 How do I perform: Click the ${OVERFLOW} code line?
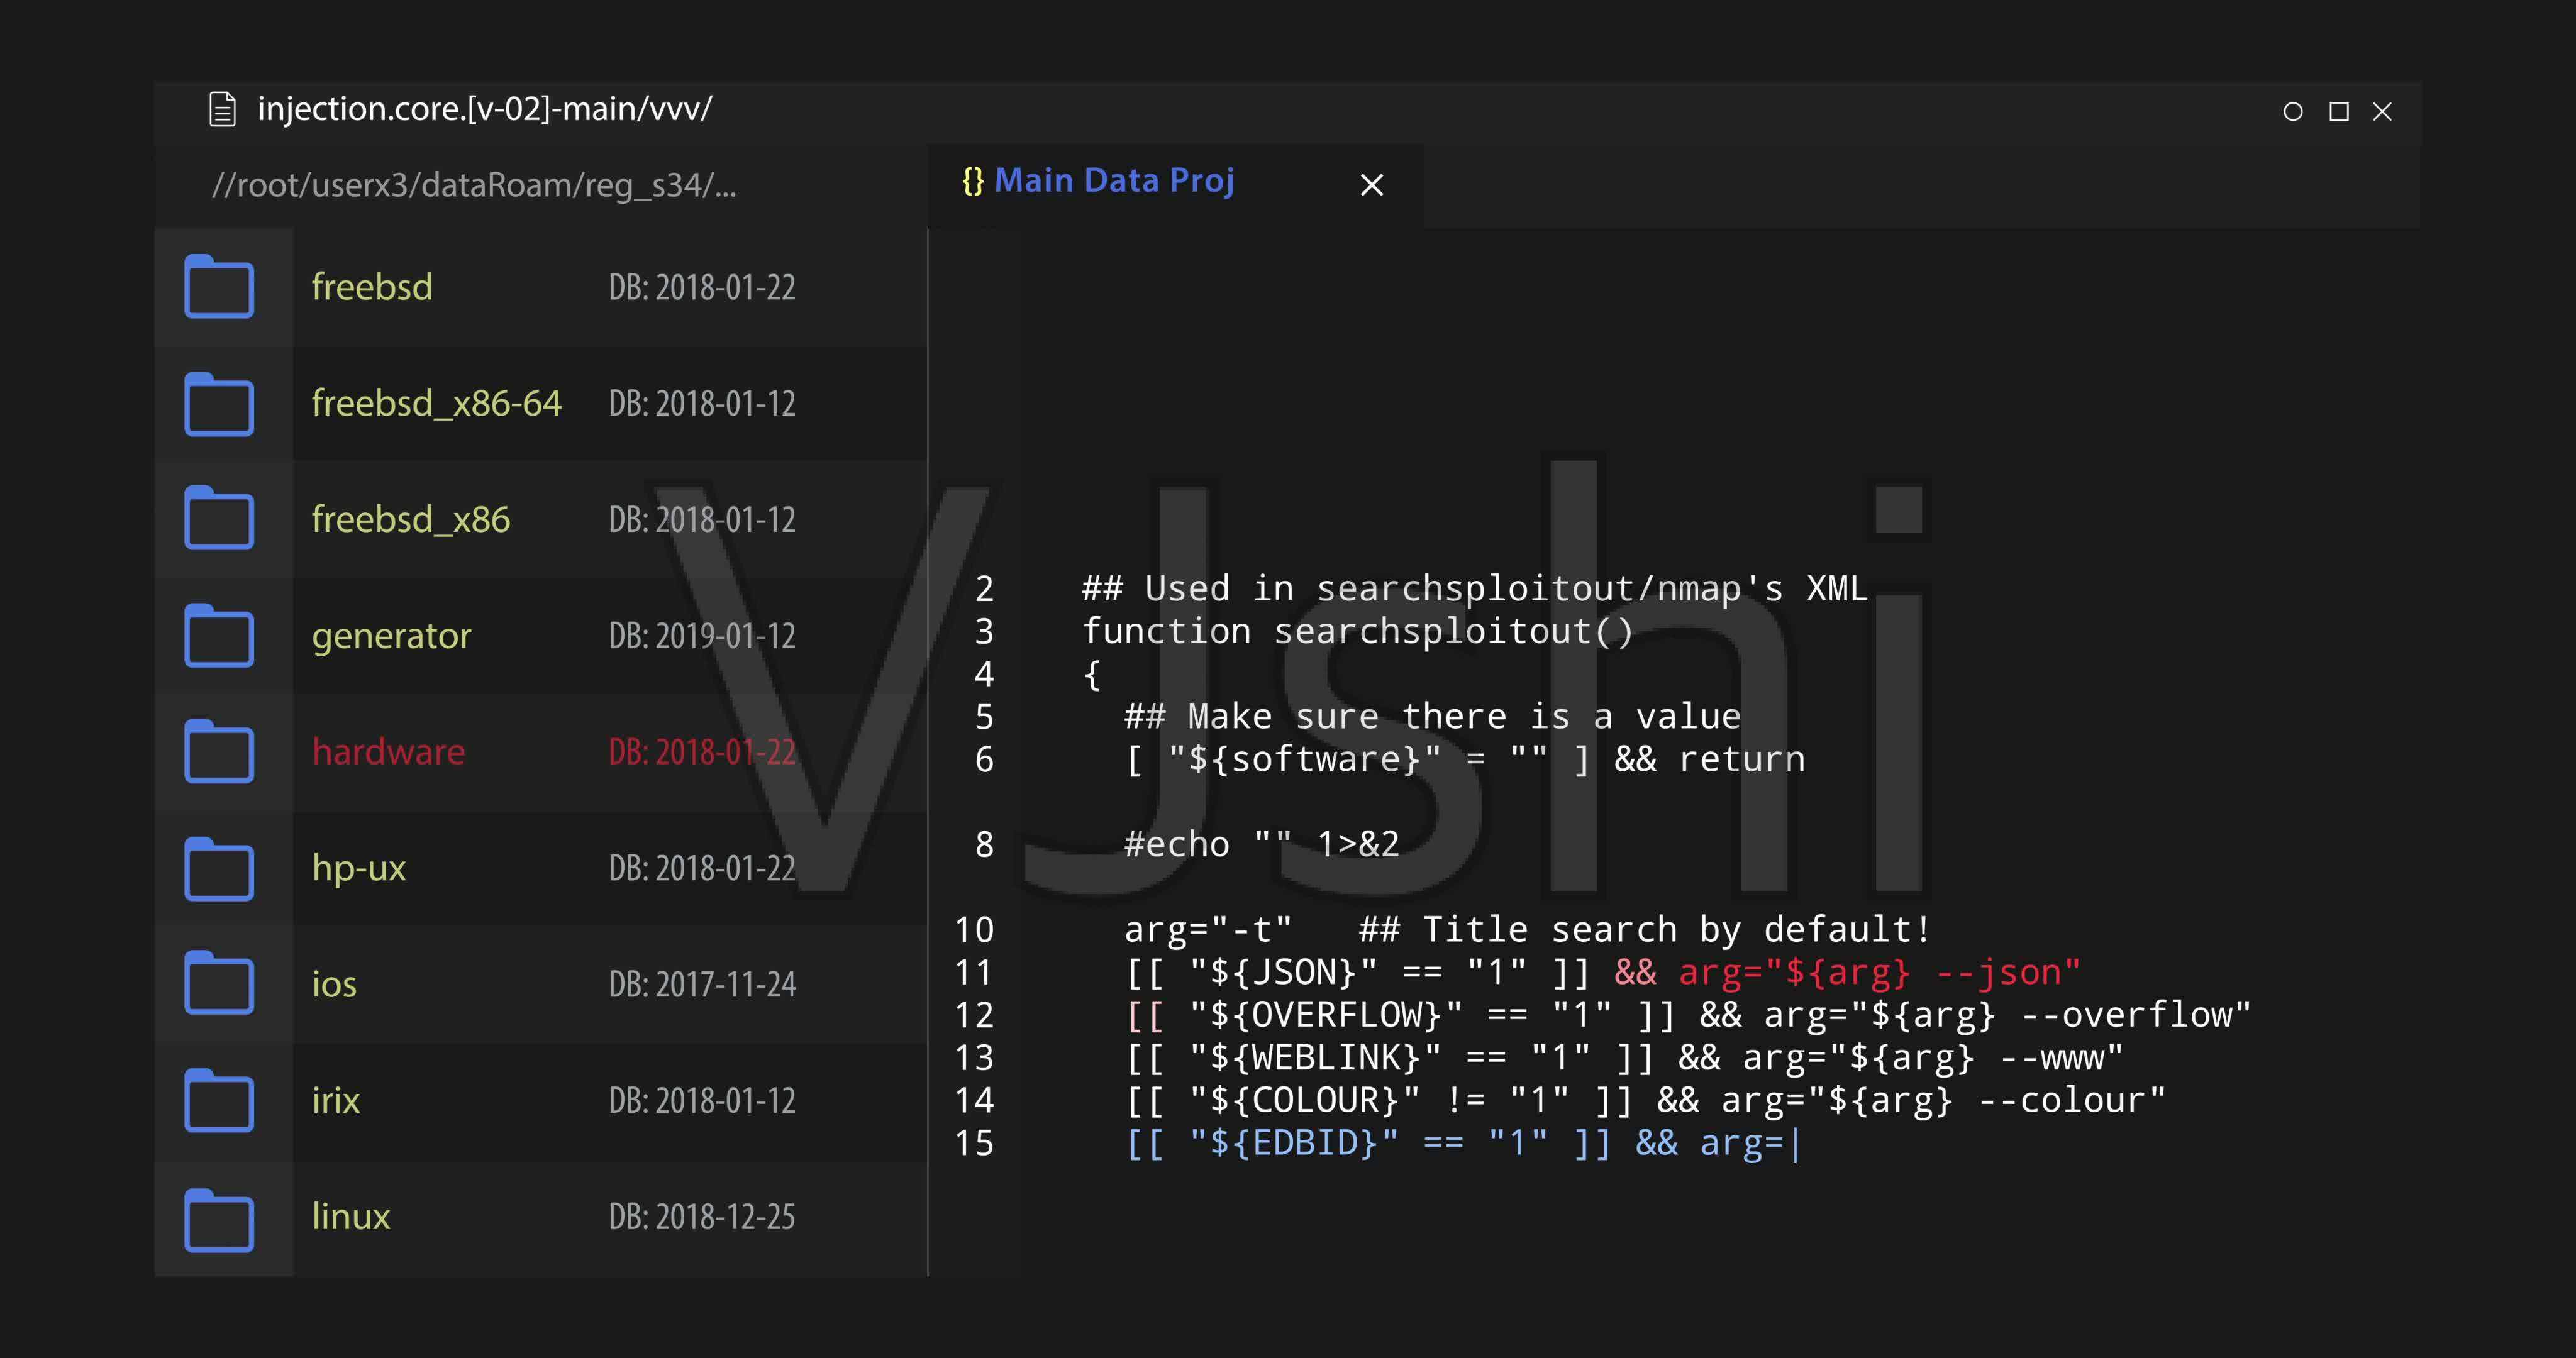click(1688, 1016)
